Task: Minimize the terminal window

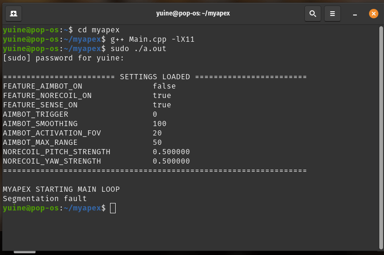Action: pos(355,14)
